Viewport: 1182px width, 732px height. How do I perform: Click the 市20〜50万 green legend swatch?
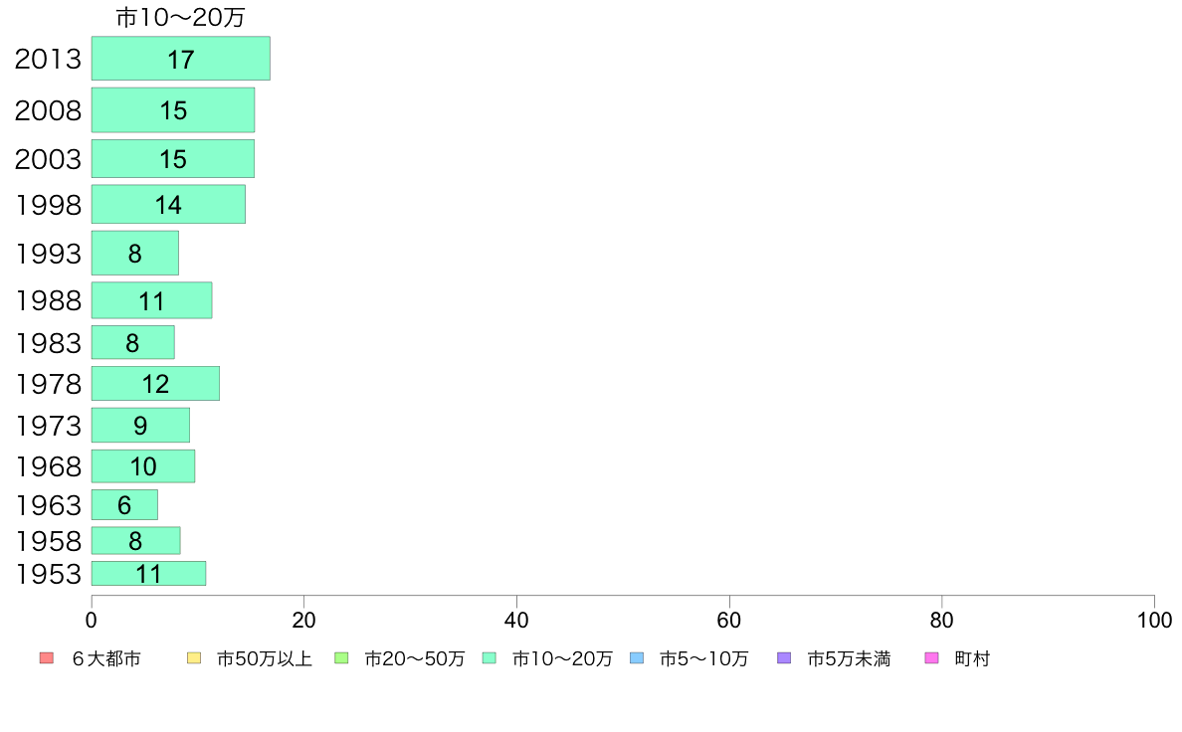341,658
